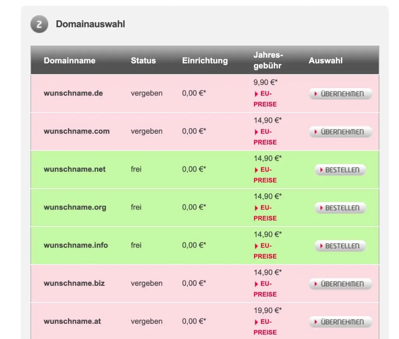Order wunschname.org with Bestellen button
The height and width of the screenshot is (339, 399).
(x=340, y=208)
